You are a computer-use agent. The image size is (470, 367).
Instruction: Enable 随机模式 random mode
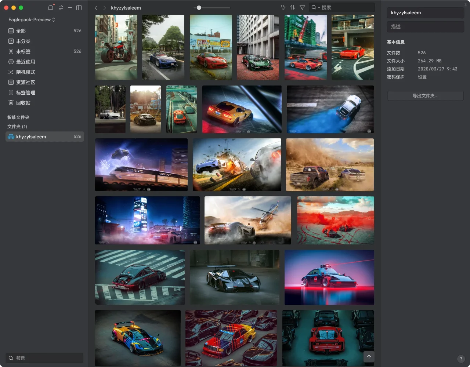(x=45, y=72)
